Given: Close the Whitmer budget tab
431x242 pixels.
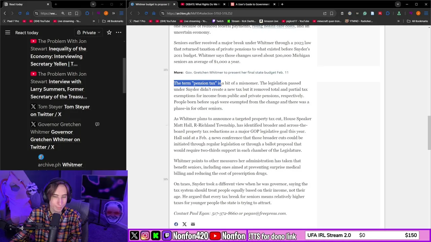Looking at the screenshot, I should click(x=174, y=4).
